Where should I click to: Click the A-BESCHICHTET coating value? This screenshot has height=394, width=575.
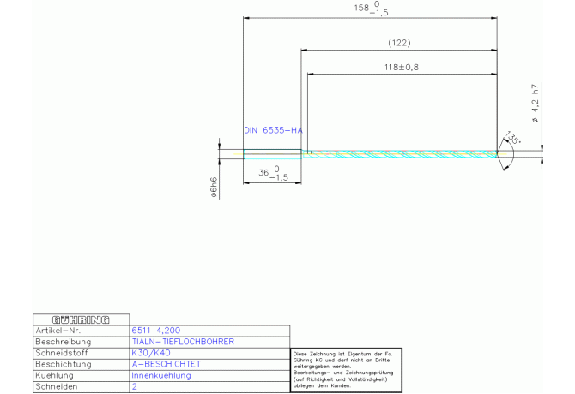[x=165, y=363]
